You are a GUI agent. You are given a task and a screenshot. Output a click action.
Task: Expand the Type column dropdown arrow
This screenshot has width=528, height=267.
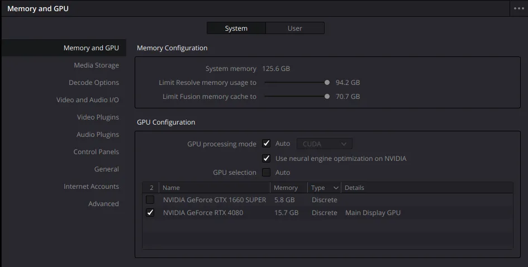point(336,188)
